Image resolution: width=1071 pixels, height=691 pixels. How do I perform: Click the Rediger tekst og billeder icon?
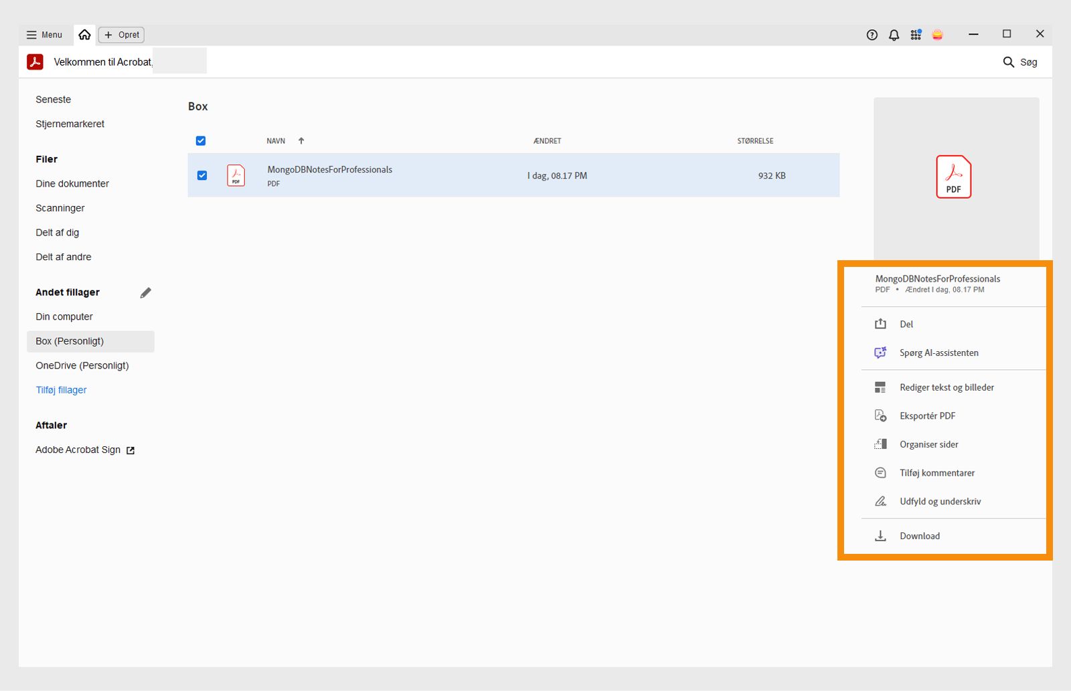(880, 388)
